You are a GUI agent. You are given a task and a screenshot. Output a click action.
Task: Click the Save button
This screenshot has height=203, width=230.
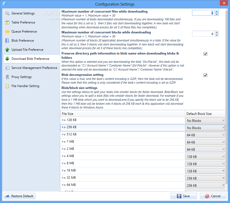[x=184, y=196]
